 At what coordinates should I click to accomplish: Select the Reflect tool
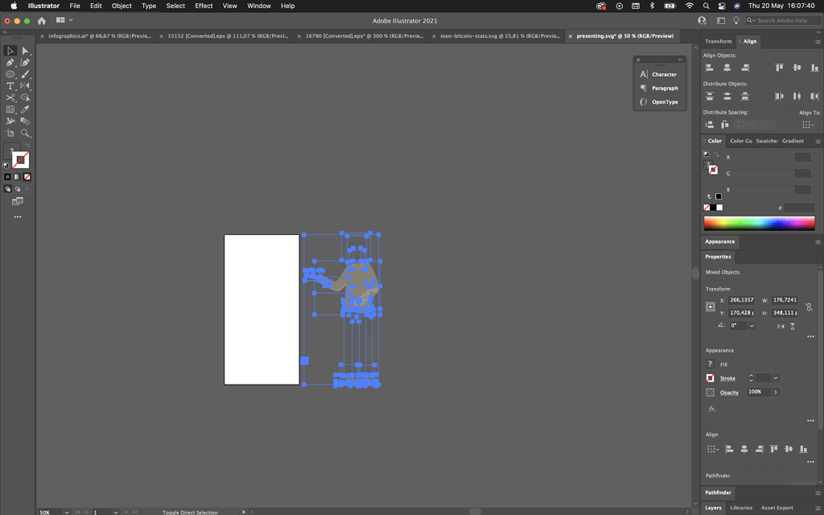pyautogui.click(x=25, y=85)
